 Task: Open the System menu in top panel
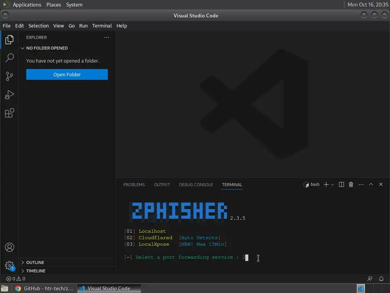tap(74, 5)
